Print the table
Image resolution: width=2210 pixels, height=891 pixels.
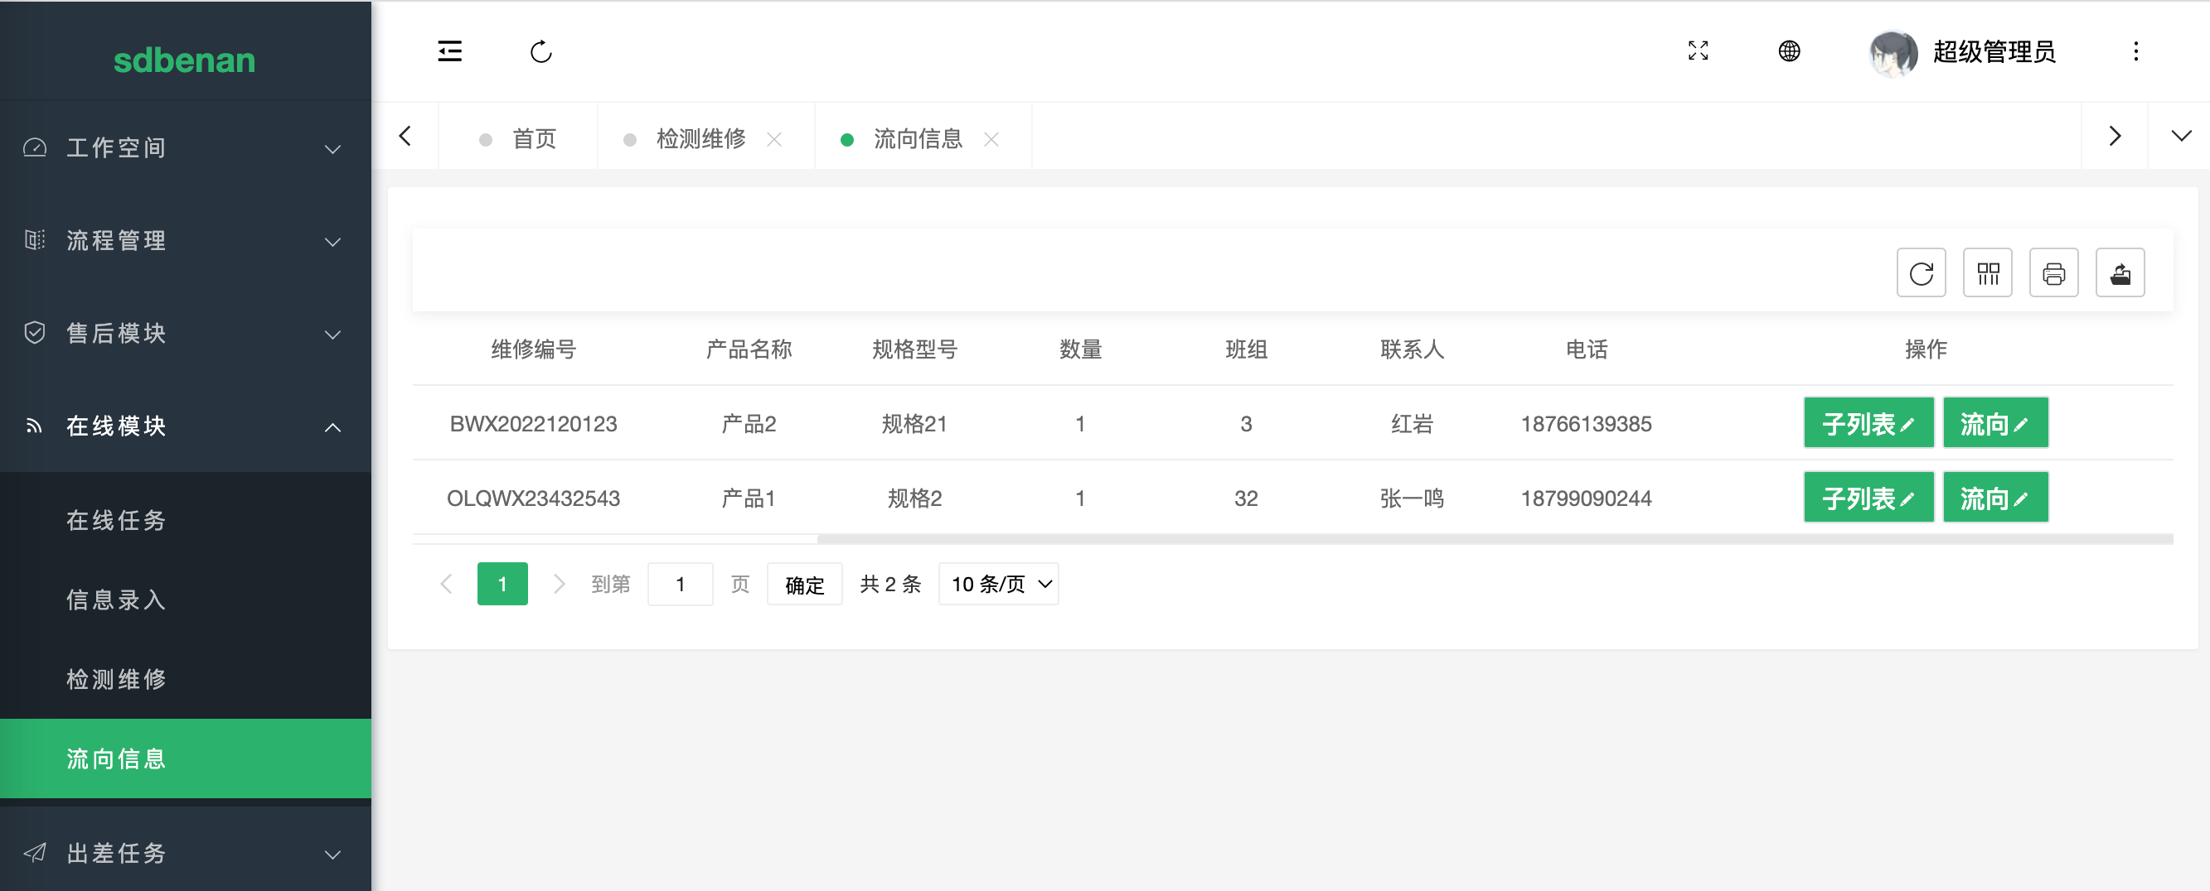pos(2053,273)
